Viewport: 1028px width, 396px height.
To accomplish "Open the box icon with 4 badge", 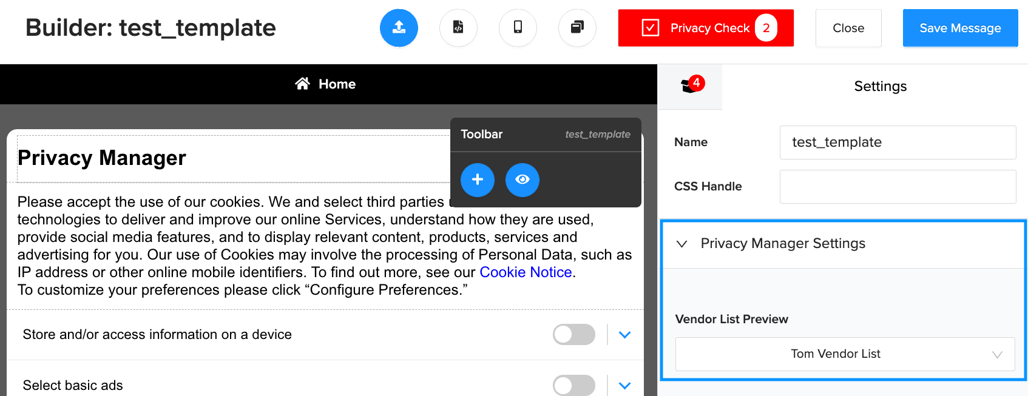I will (691, 86).
